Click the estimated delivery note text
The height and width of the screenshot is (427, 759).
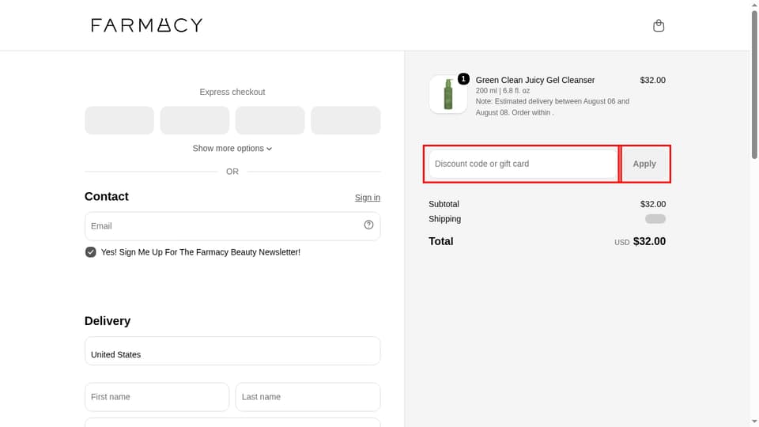[553, 107]
